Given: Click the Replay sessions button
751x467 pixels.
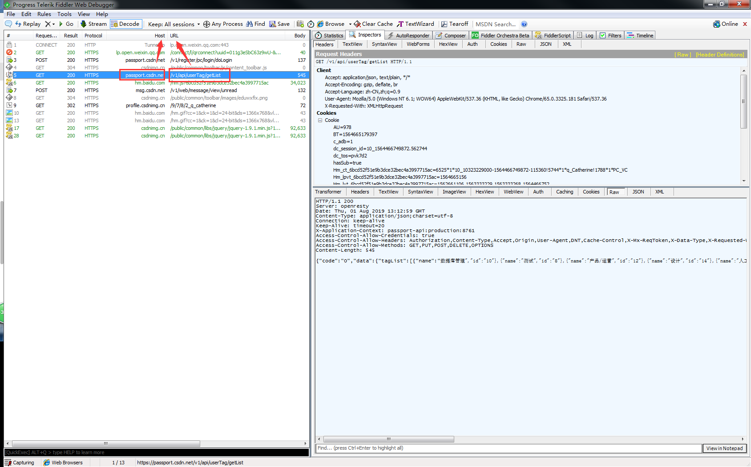Looking at the screenshot, I should pyautogui.click(x=28, y=24).
